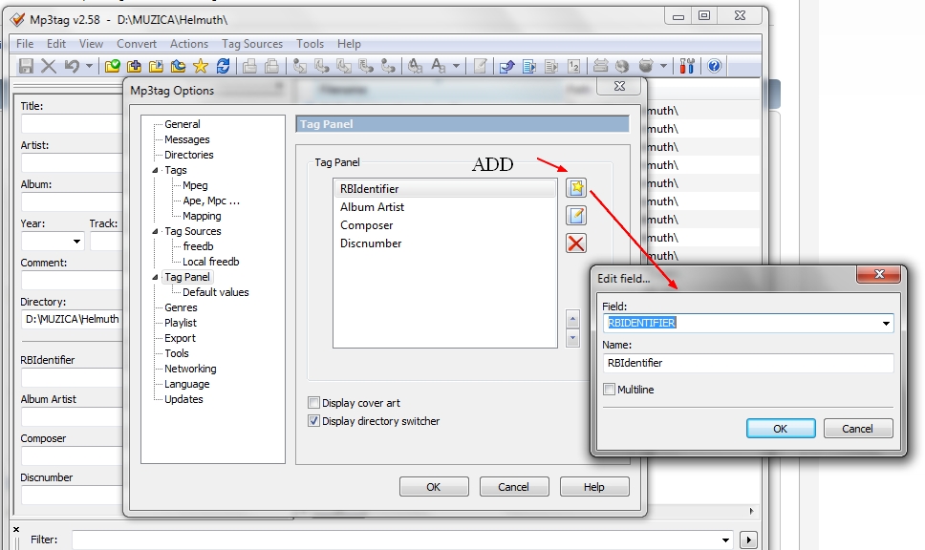This screenshot has width=925, height=550.
Task: Select Genres in the options tree
Action: (x=182, y=307)
